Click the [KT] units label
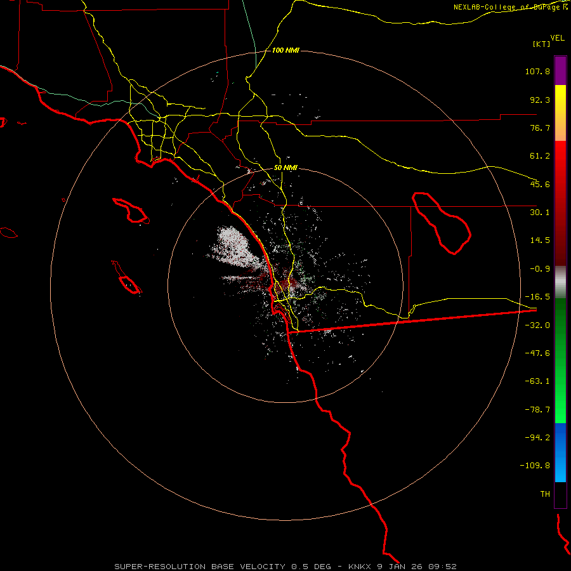 point(542,44)
